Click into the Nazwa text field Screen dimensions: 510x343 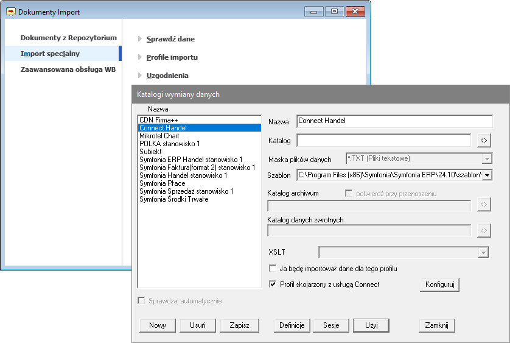pos(394,121)
